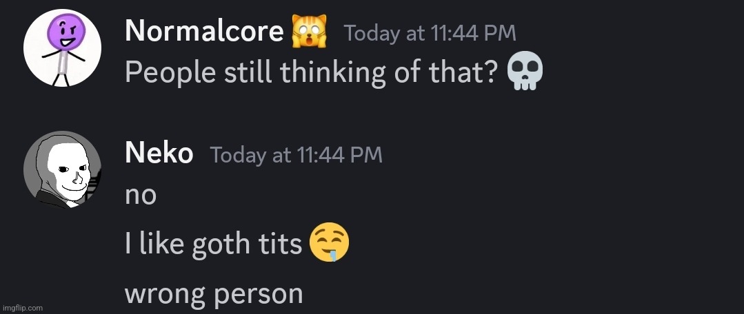This screenshot has width=744, height=314.
Task: Click the timestamp on Neko's message
Action: [296, 155]
